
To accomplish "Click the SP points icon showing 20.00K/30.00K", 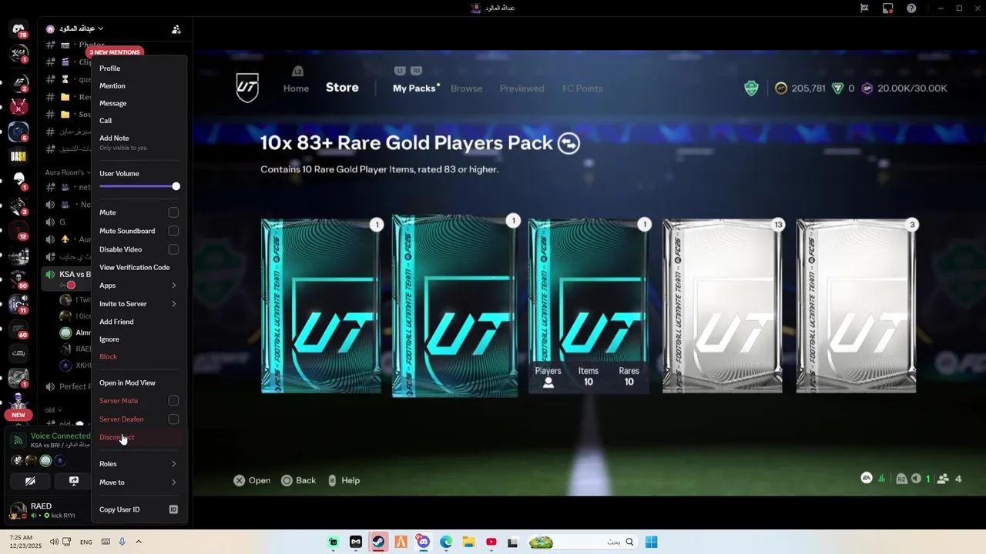I will tap(867, 88).
